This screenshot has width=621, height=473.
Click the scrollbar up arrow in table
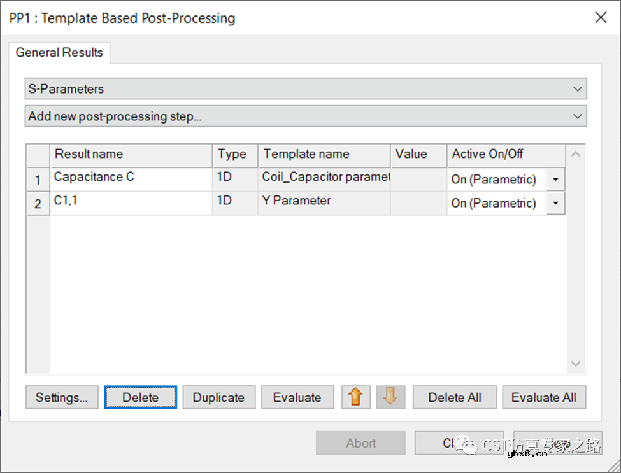point(576,154)
